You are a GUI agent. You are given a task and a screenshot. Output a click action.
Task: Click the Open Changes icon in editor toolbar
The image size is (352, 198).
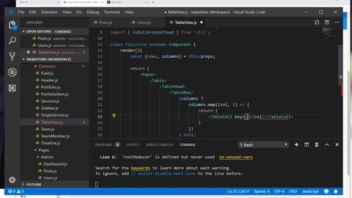click(317, 22)
